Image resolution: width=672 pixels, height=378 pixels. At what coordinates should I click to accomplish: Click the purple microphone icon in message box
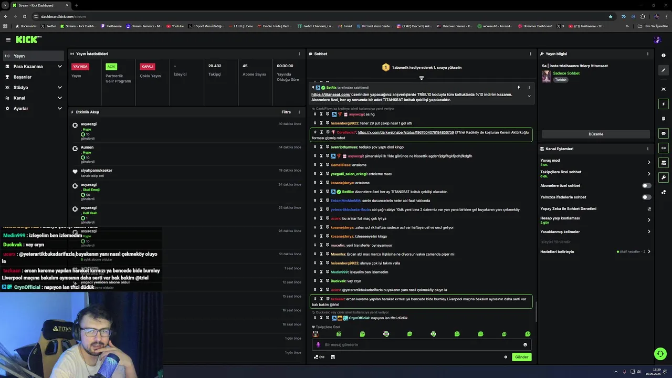coord(318,345)
